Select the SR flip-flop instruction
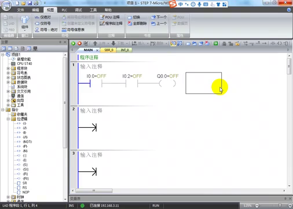The width and height of the screenshot is (293, 209). point(24,183)
